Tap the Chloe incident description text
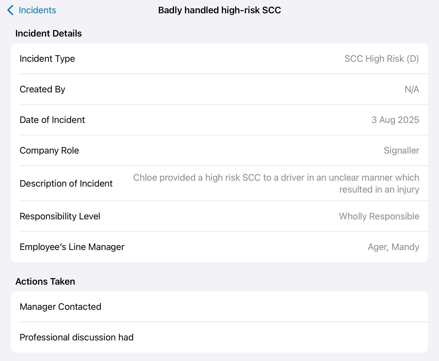Image resolution: width=439 pixels, height=361 pixels. point(276,183)
